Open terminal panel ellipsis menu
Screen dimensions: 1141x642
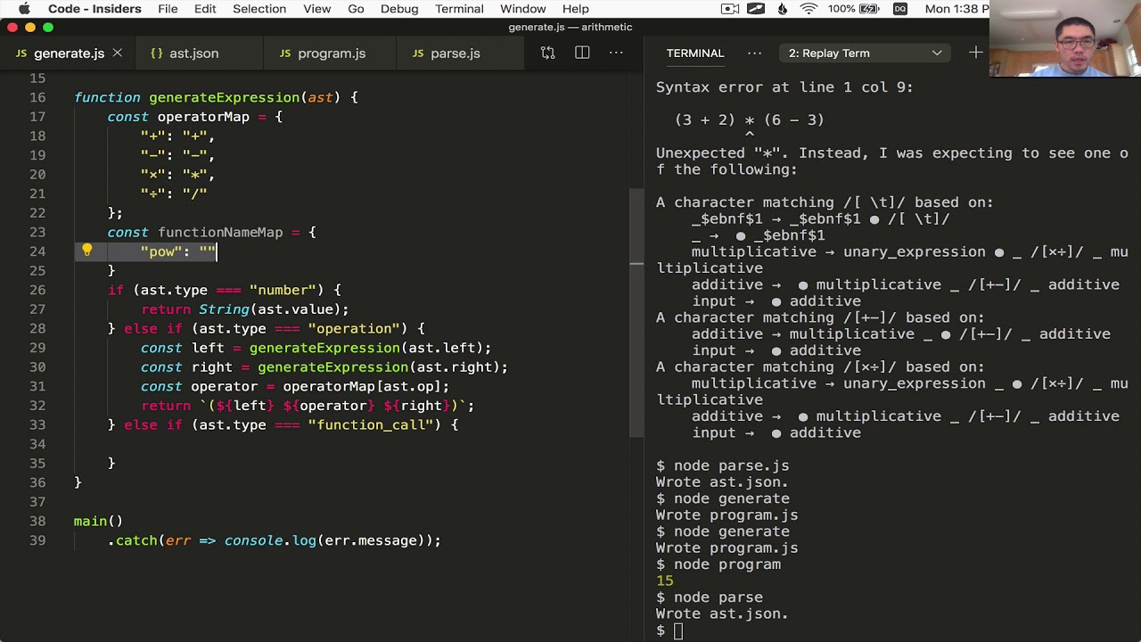[754, 53]
